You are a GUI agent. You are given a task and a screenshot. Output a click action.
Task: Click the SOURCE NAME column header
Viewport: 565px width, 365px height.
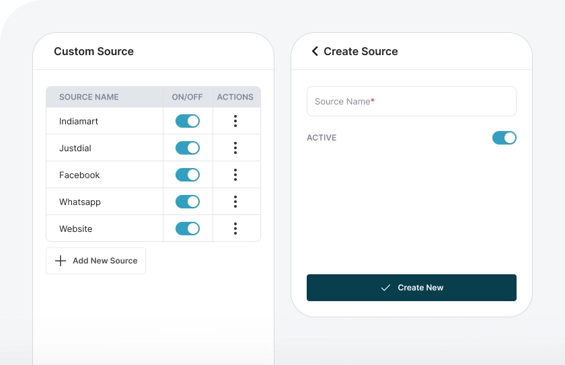point(89,97)
